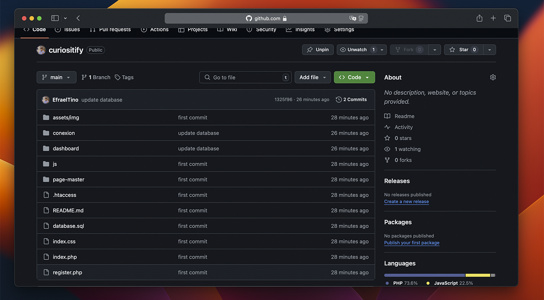Open the conexion folder
The width and height of the screenshot is (544, 300).
click(64, 133)
